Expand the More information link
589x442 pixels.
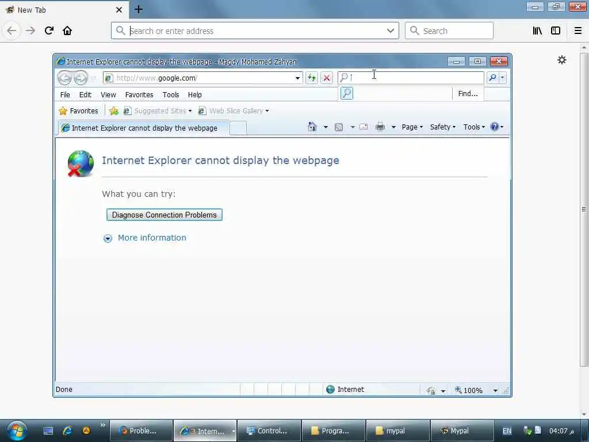click(152, 238)
